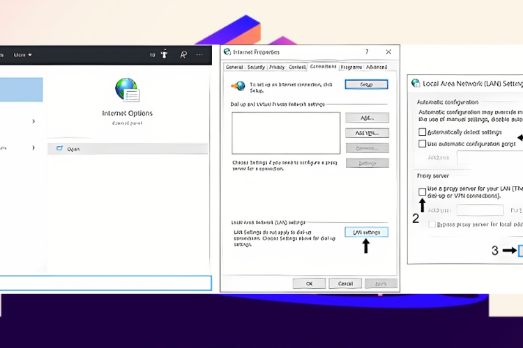
Task: Open the three-dots more options menu
Action: coord(199,54)
